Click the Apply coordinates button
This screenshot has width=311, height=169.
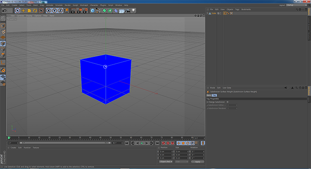(x=197, y=162)
